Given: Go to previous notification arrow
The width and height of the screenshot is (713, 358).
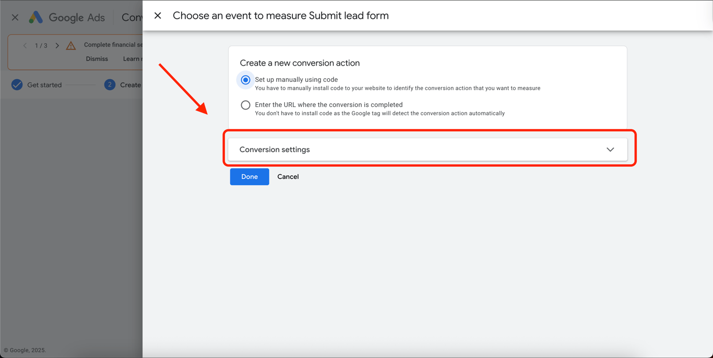Looking at the screenshot, I should (25, 45).
